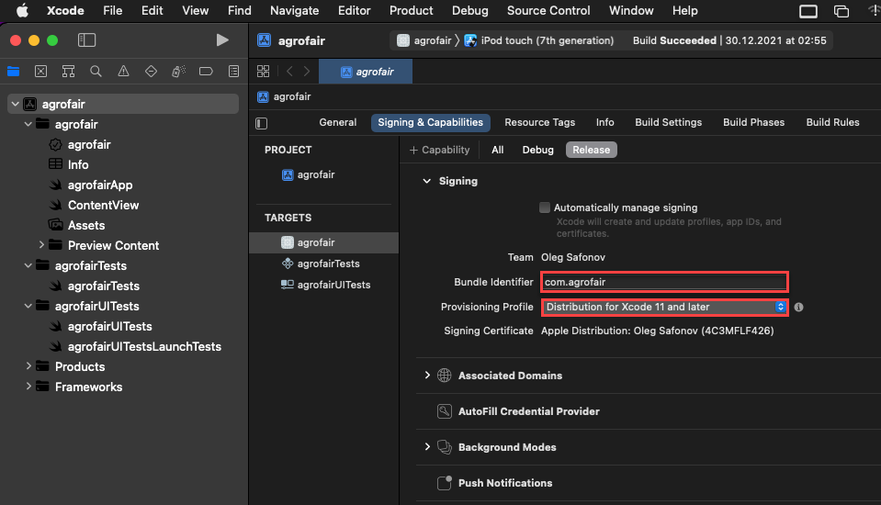Open the Provisioning Profile dropdown
The image size is (881, 505).
(665, 308)
